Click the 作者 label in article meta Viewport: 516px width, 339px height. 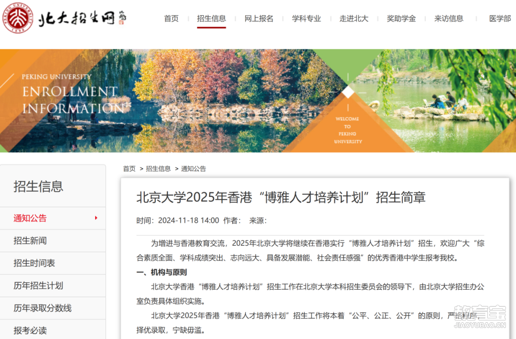232,220
